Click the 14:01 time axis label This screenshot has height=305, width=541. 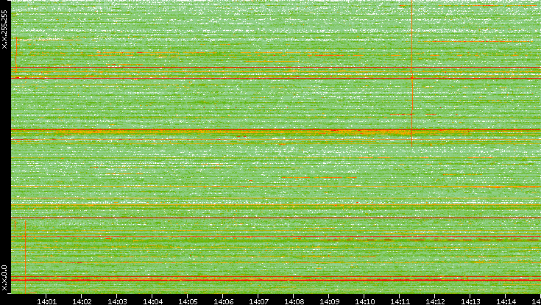click(46, 301)
